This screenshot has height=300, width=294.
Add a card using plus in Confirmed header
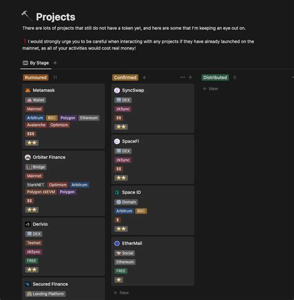(190, 77)
